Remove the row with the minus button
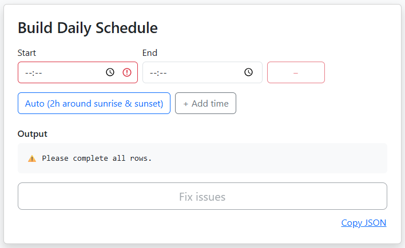 pos(296,72)
